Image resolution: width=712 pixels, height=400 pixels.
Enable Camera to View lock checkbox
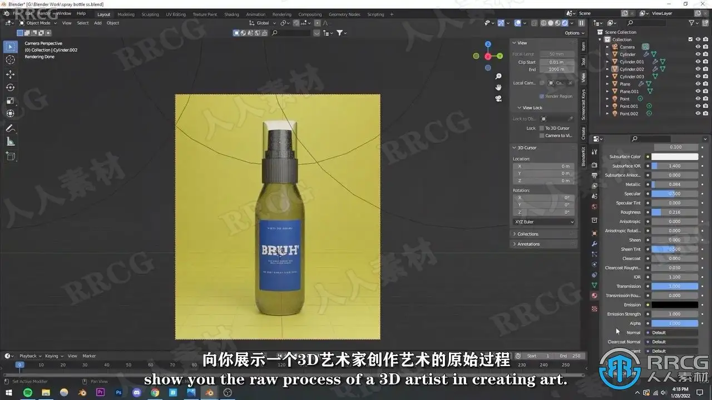(x=542, y=136)
